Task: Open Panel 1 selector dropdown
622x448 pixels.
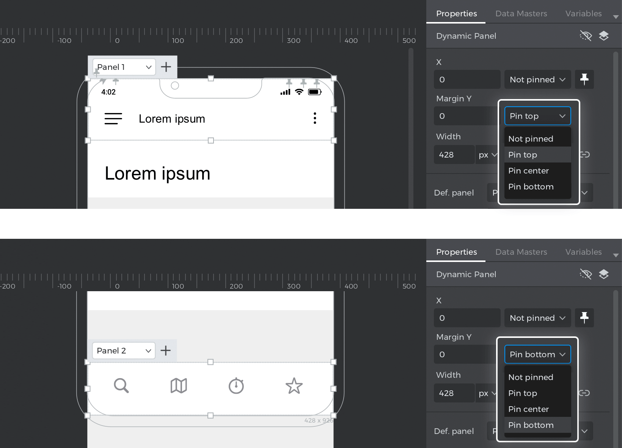Action: pyautogui.click(x=124, y=67)
